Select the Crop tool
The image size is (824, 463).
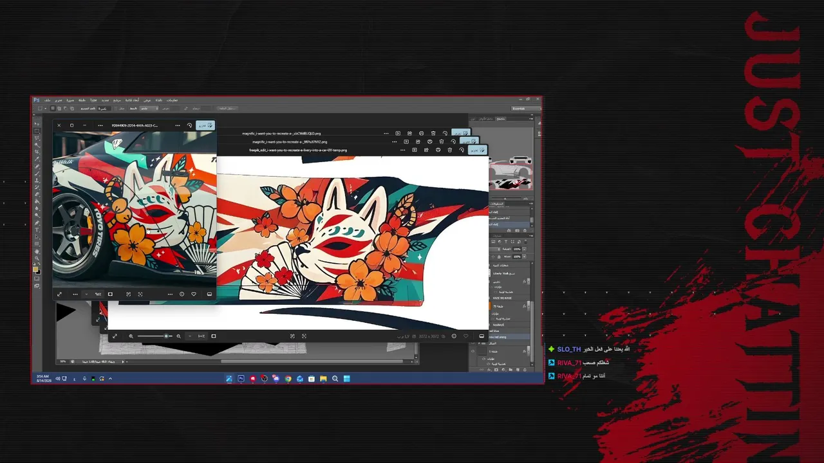point(37,152)
